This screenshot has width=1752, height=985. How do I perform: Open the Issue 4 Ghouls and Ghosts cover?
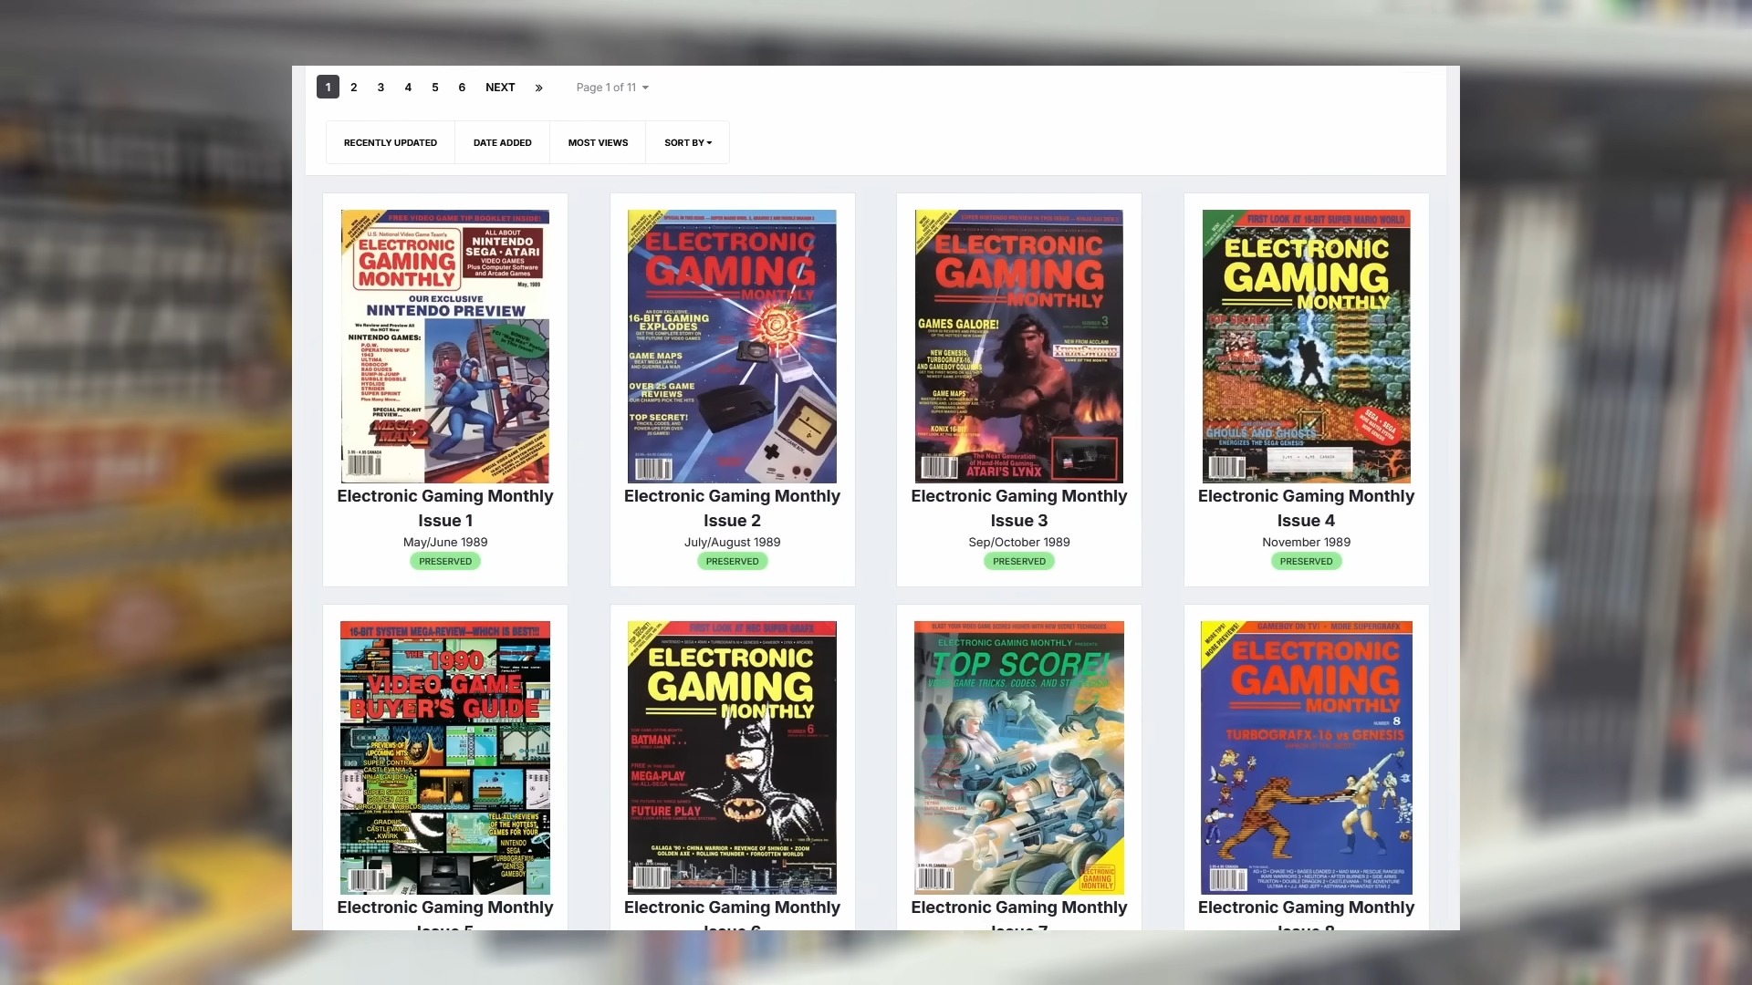click(x=1306, y=347)
